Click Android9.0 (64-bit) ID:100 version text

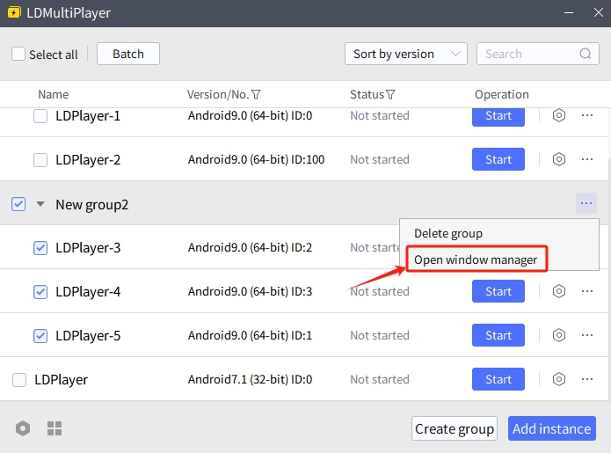[256, 159]
